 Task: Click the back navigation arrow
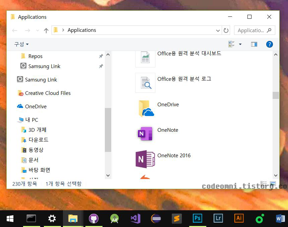click(15, 31)
